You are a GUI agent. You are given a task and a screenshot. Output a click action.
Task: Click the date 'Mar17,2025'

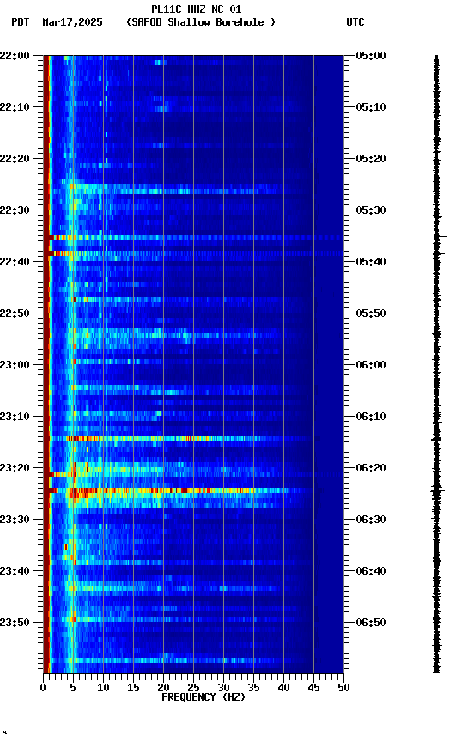pyautogui.click(x=72, y=22)
